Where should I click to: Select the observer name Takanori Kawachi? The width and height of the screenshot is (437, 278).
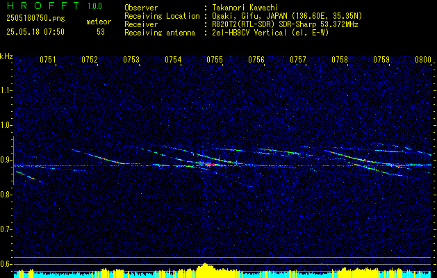coord(245,8)
